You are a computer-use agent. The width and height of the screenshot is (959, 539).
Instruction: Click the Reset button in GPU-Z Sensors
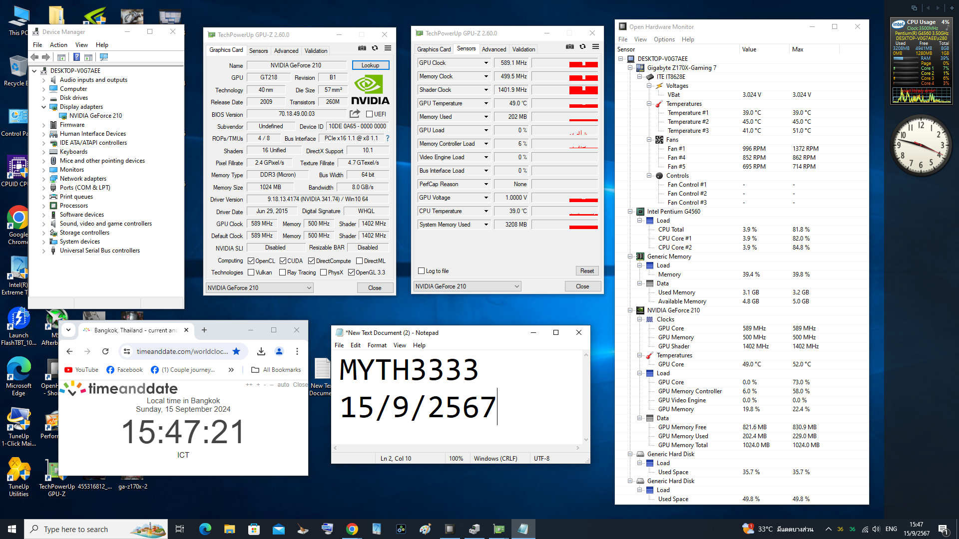[587, 271]
